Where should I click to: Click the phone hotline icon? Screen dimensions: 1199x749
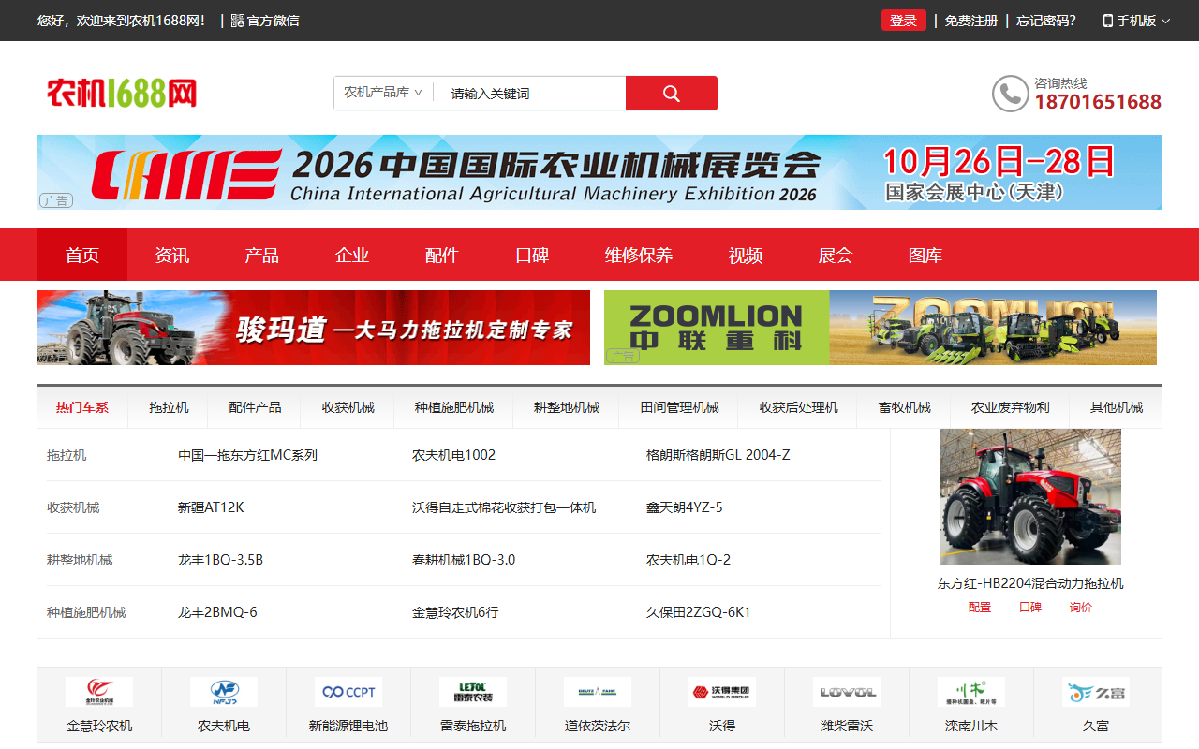[x=1011, y=94]
